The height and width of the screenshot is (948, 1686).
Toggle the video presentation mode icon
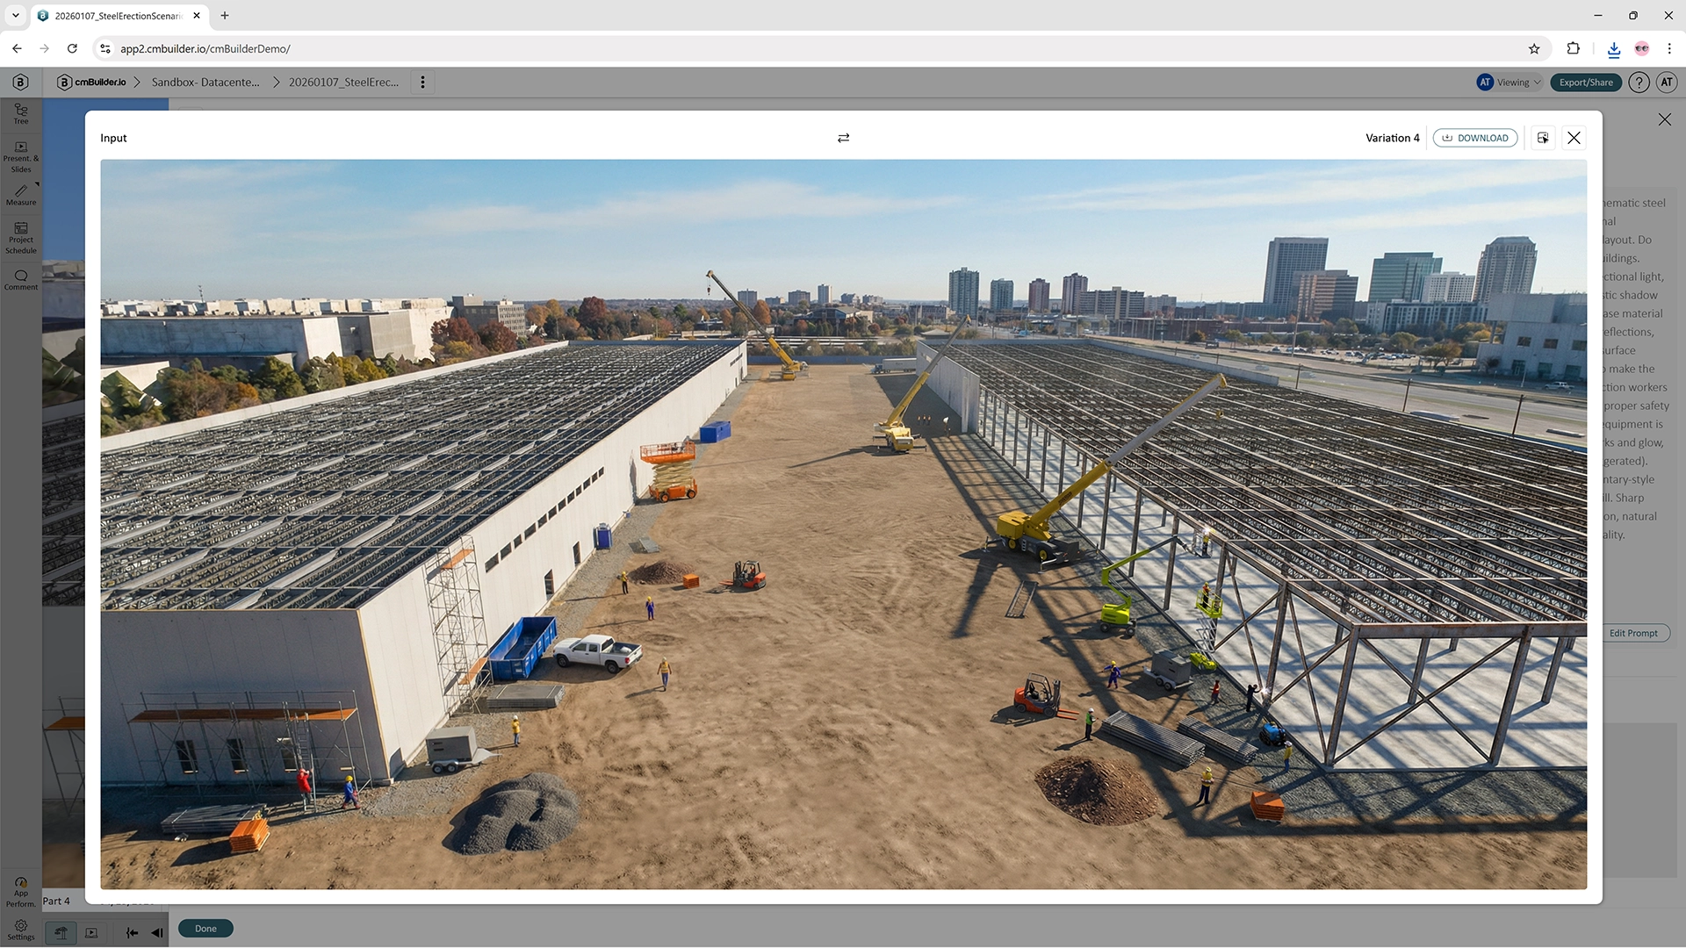pos(91,933)
